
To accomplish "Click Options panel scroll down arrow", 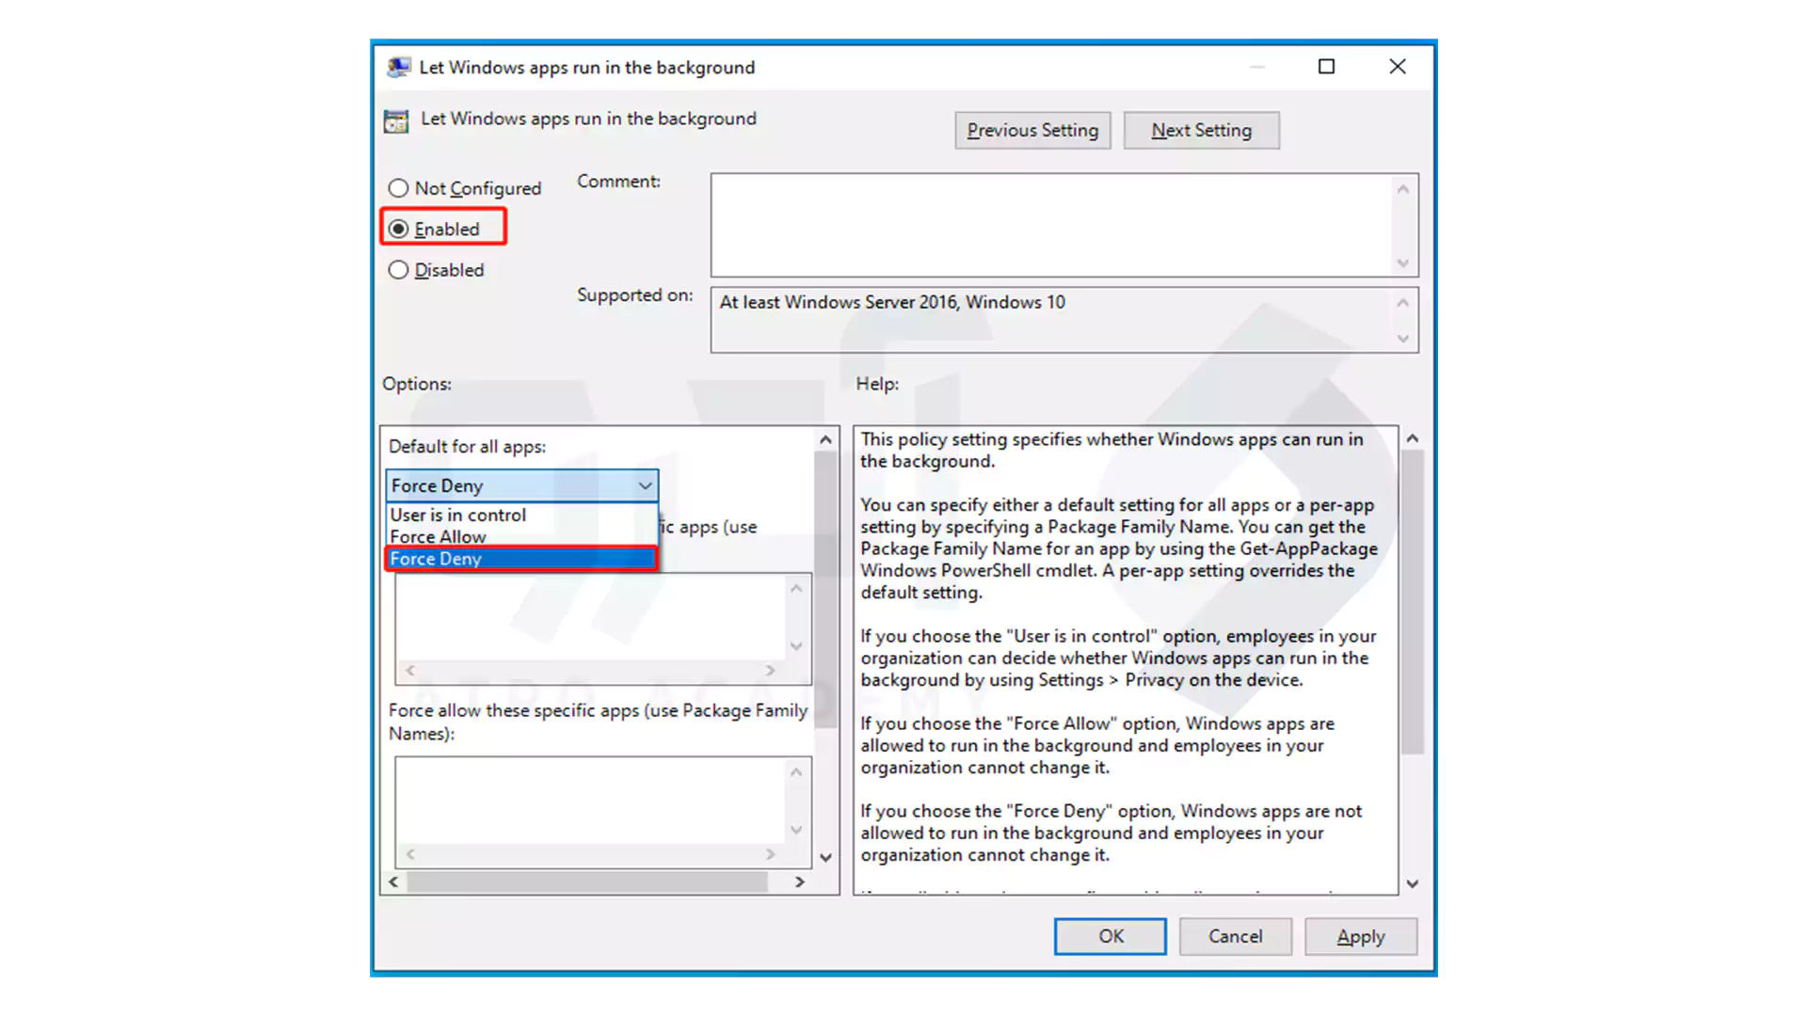I will pos(825,857).
